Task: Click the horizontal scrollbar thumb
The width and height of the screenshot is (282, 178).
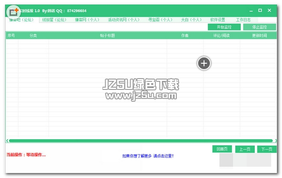Action: [141, 141]
